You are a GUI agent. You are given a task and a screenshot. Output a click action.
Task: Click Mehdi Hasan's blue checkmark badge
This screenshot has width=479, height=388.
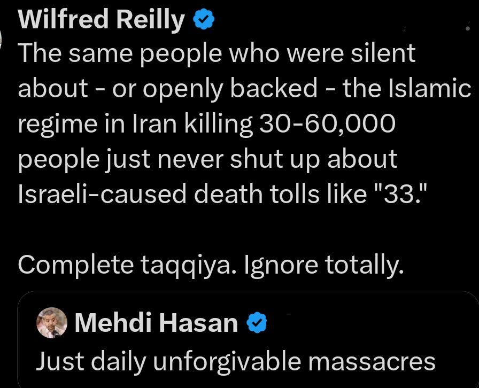(257, 322)
